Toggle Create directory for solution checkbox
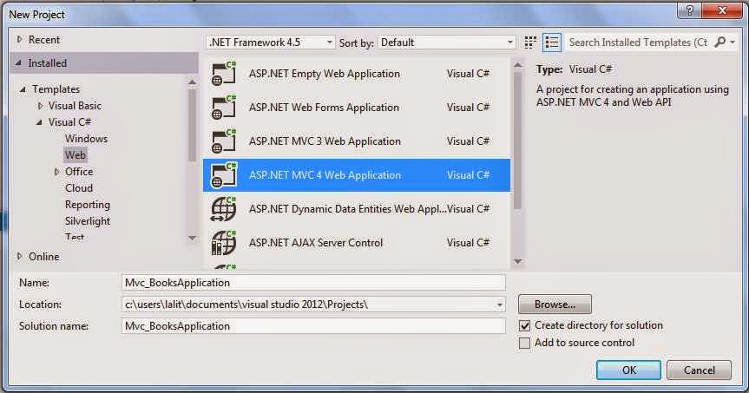 point(524,325)
